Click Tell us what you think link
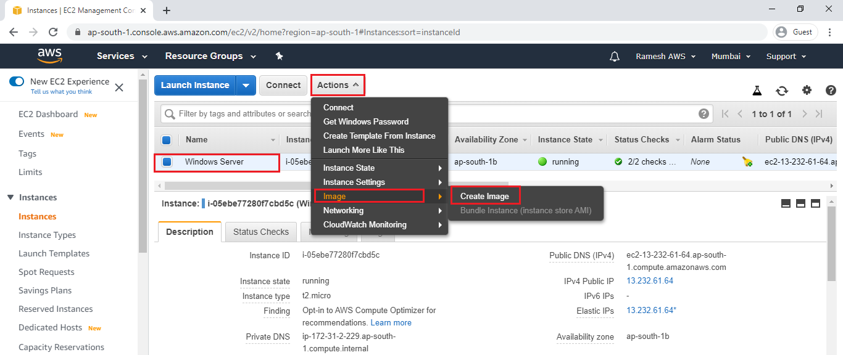 (x=61, y=92)
